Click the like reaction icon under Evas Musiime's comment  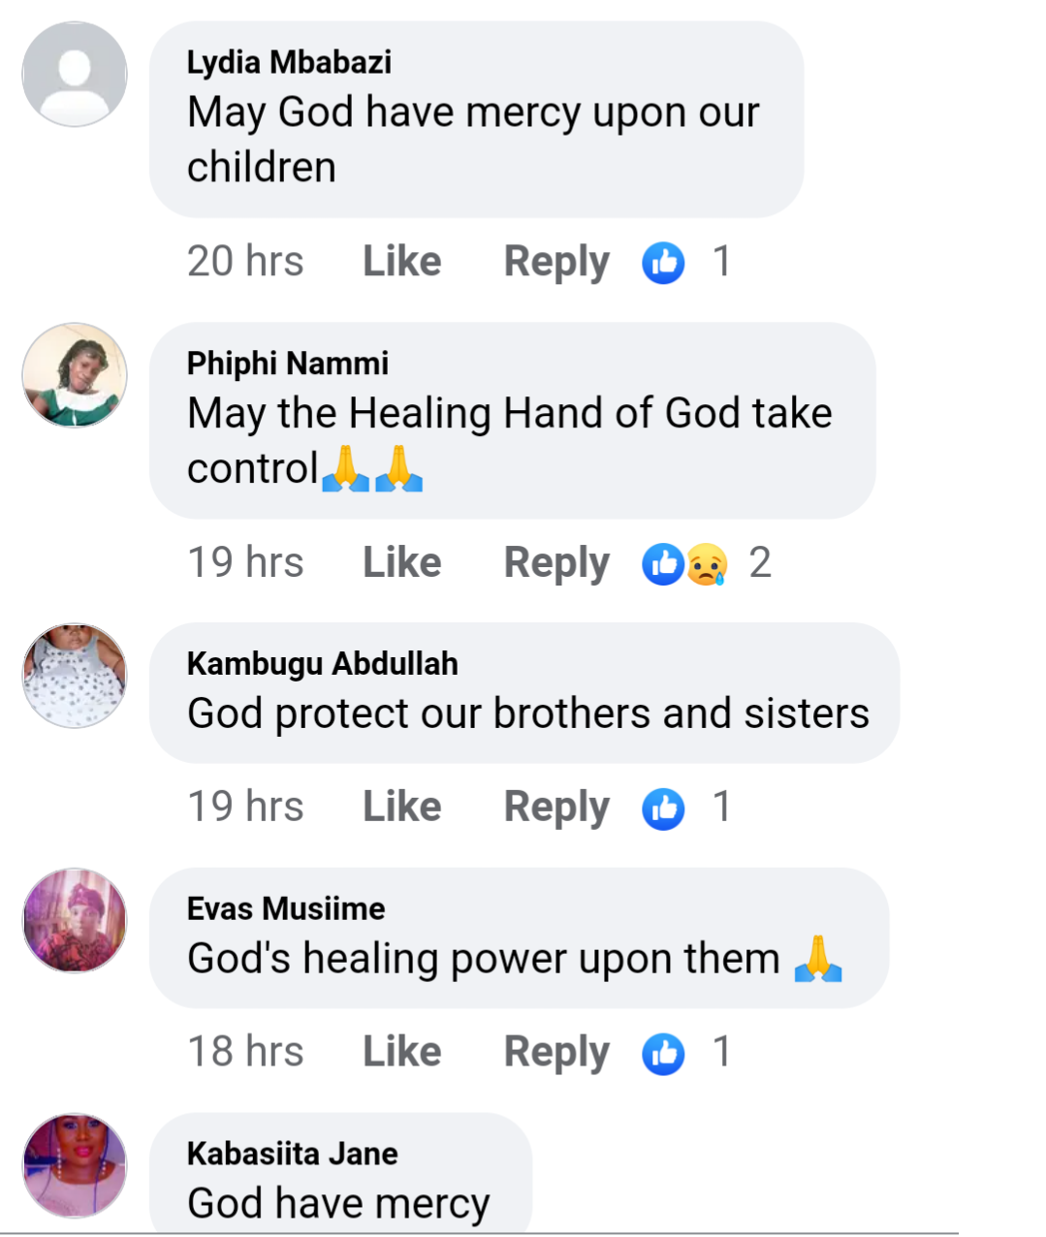pos(663,1054)
